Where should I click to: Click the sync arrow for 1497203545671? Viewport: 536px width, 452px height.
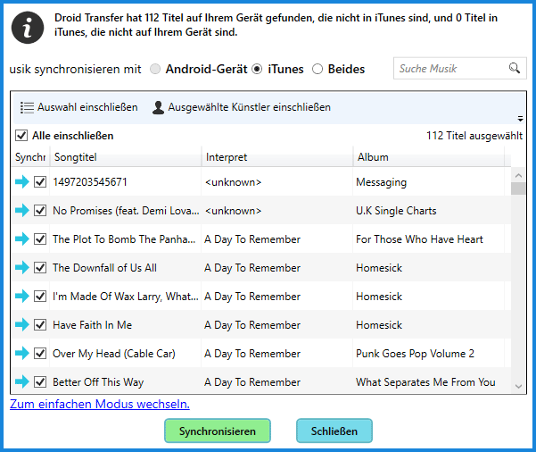point(22,182)
